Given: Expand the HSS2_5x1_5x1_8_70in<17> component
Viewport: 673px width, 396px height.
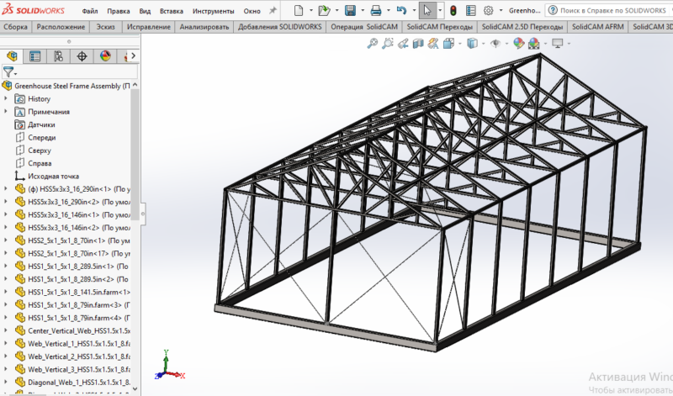Looking at the screenshot, I should (6, 253).
